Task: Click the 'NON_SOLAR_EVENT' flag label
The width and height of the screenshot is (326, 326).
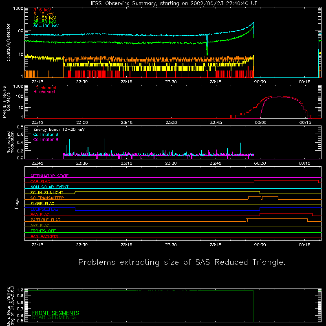Action: (49, 187)
